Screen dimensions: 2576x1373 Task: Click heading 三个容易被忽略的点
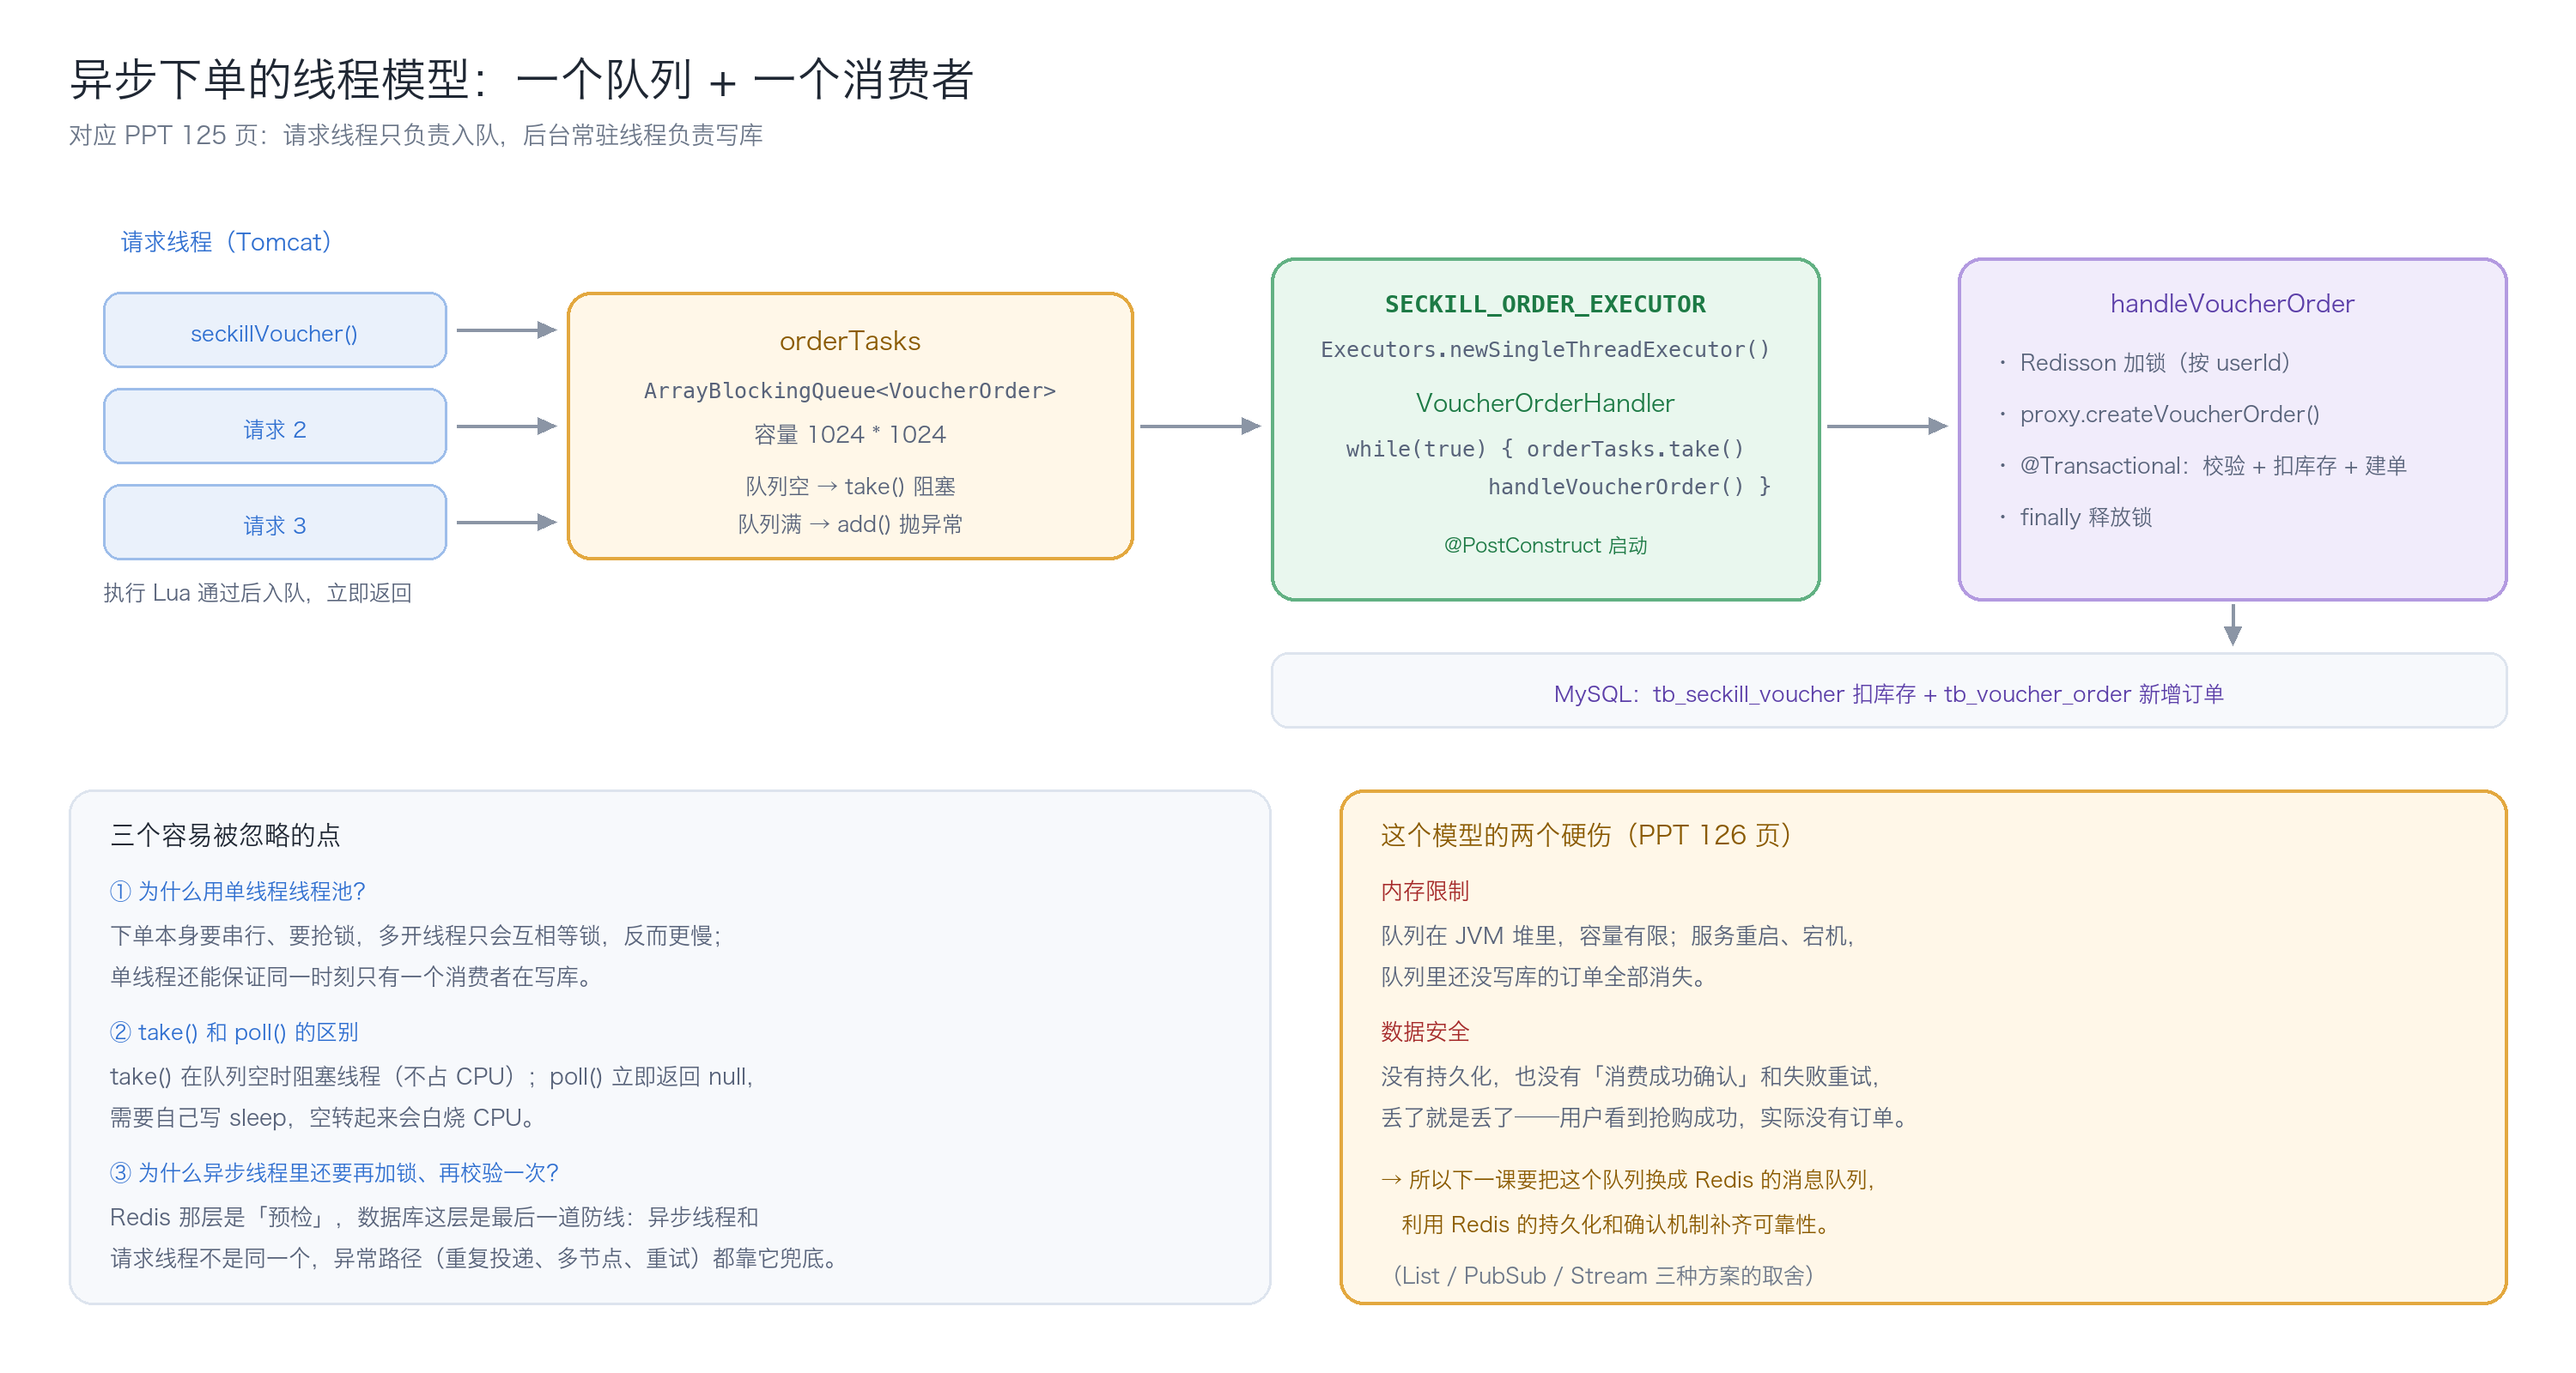(x=225, y=836)
